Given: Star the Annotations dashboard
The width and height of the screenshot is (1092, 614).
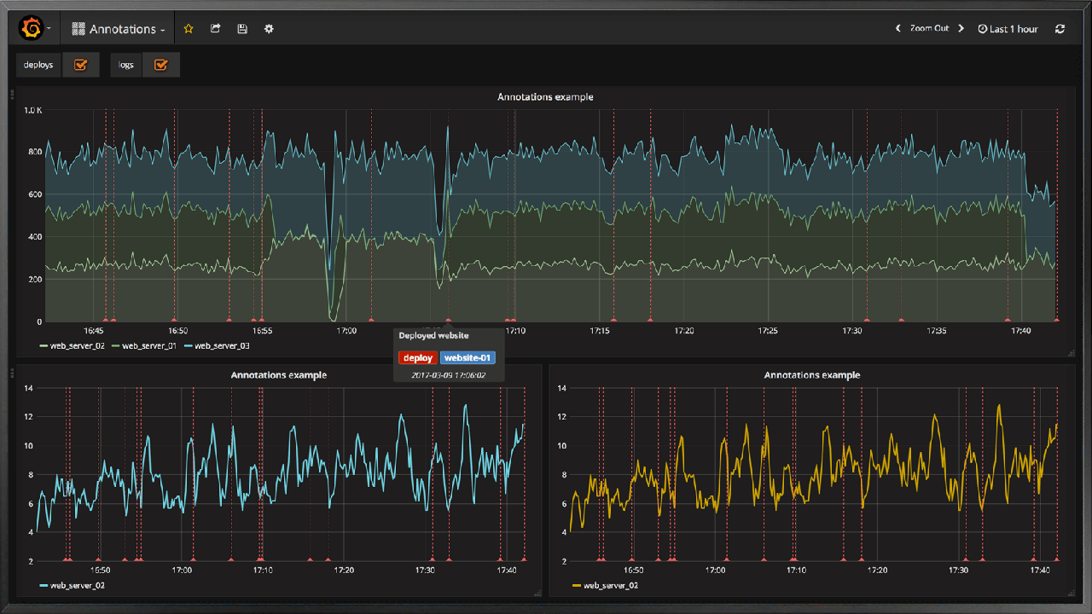Looking at the screenshot, I should coord(189,29).
